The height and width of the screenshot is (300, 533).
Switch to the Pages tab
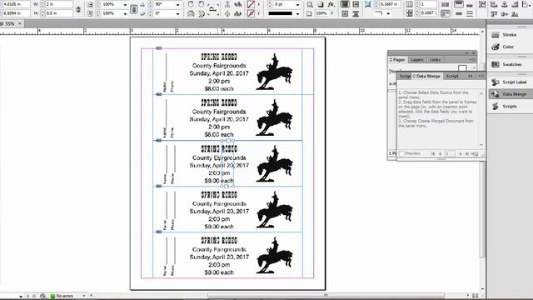click(x=397, y=60)
